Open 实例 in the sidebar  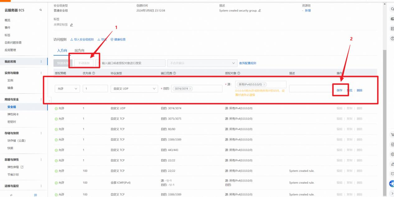click(x=10, y=80)
